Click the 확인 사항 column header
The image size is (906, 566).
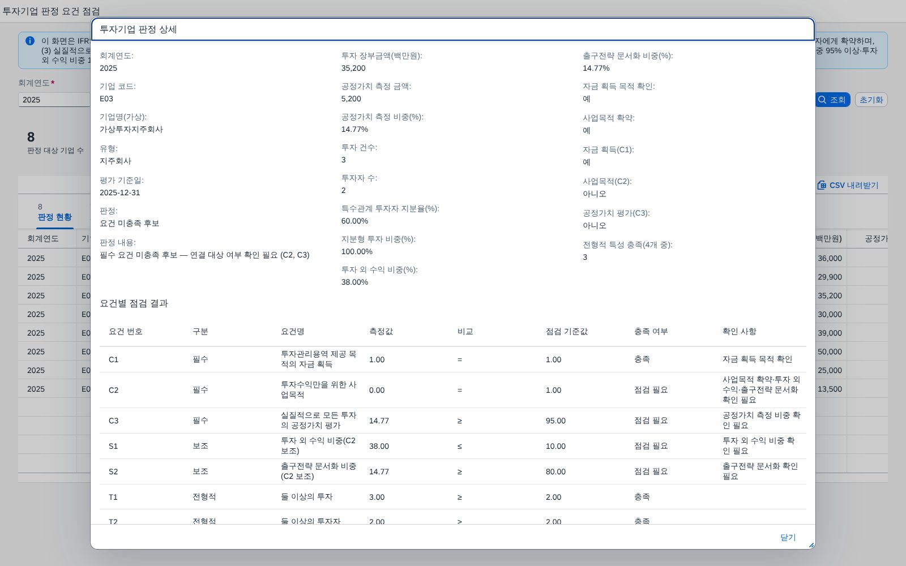coord(740,331)
